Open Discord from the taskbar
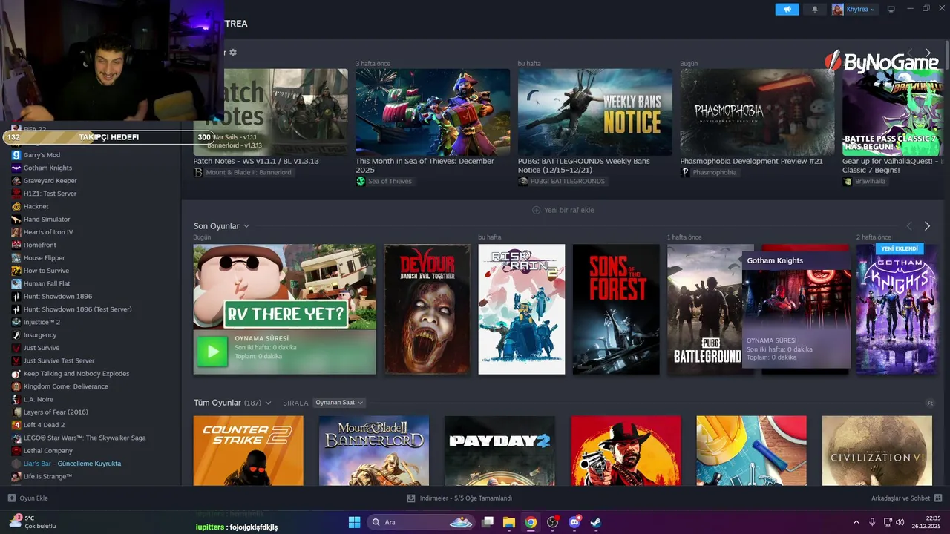The height and width of the screenshot is (534, 950). coord(574,522)
